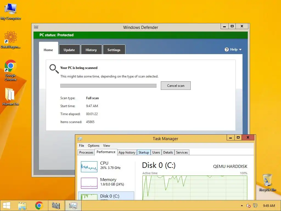Select Memory performance graph thumbnail
The image size is (281, 211).
pyautogui.click(x=89, y=183)
